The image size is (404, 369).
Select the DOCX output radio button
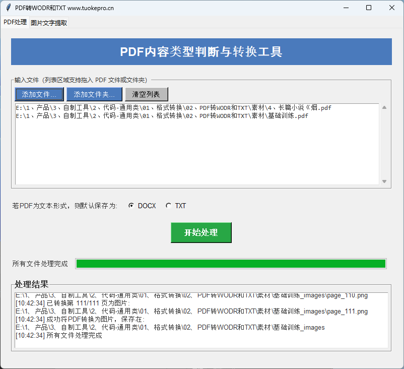(131, 205)
